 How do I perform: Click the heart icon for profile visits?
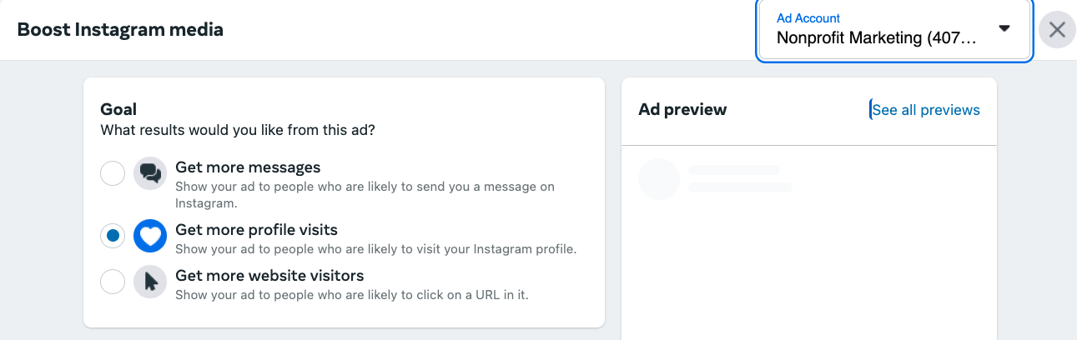[x=150, y=237]
